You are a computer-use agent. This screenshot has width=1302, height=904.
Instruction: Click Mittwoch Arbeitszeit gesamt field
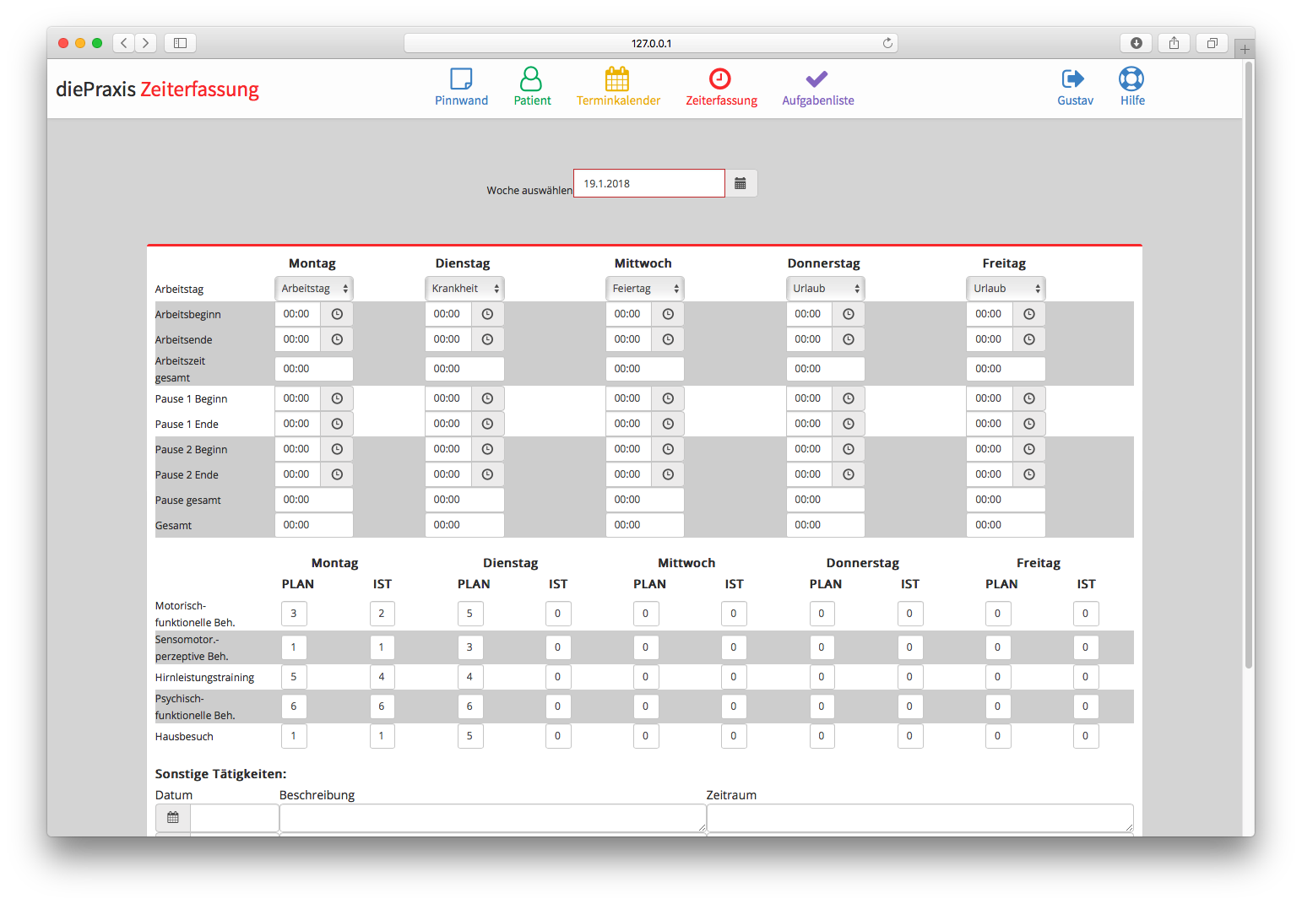645,369
